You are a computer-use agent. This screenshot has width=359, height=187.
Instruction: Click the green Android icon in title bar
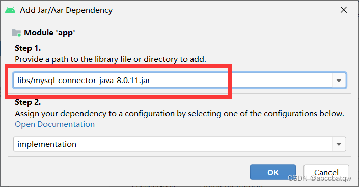tap(10, 10)
